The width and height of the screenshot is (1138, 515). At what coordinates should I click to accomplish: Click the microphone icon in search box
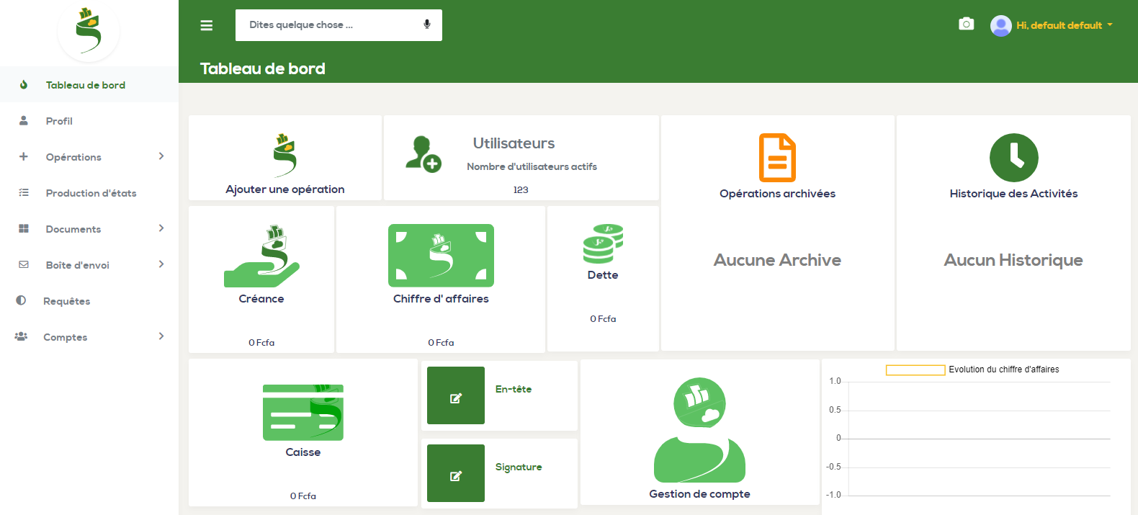(x=427, y=24)
